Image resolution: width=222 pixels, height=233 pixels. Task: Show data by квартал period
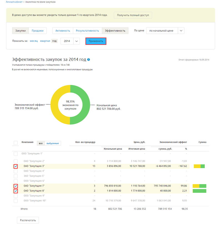(45, 41)
